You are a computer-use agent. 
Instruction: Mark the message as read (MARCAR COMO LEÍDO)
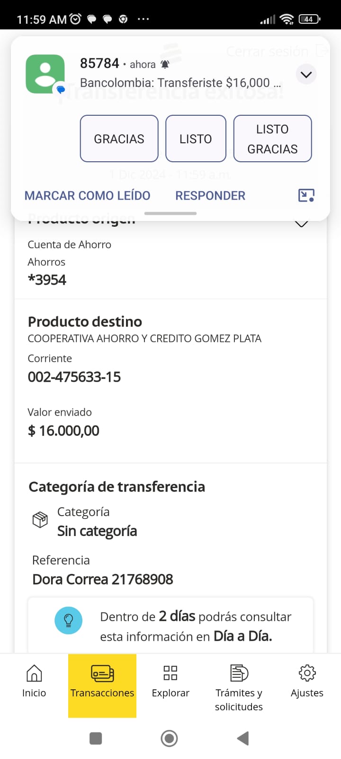click(87, 195)
